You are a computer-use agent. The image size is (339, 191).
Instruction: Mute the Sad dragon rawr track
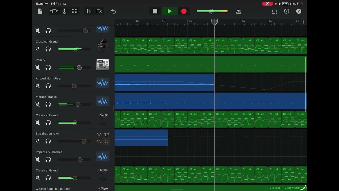[x=38, y=141]
